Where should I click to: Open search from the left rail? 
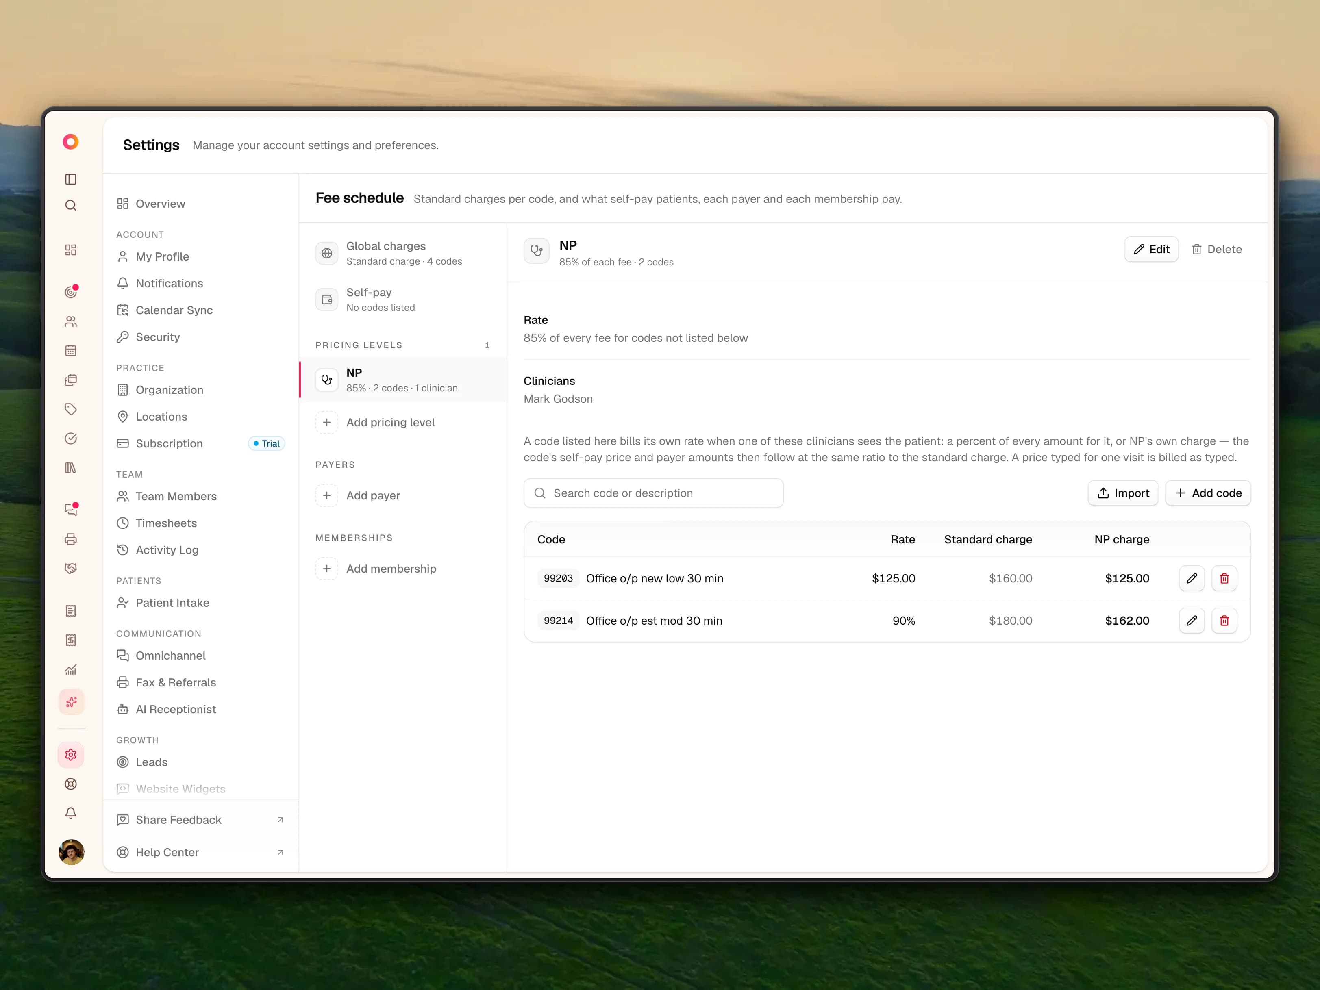(x=70, y=206)
